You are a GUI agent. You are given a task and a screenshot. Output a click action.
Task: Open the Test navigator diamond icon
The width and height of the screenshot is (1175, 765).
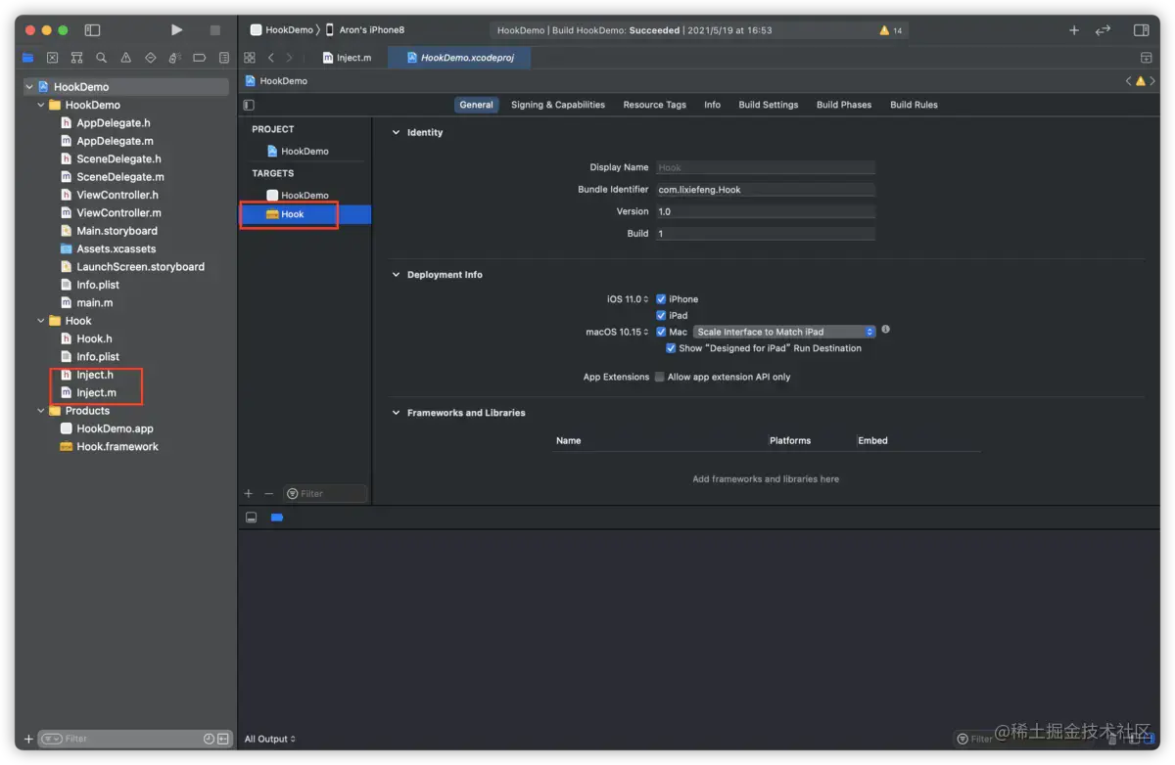[x=151, y=58]
